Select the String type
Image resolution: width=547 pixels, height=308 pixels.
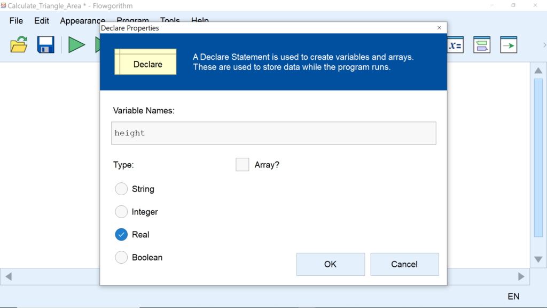pyautogui.click(x=121, y=189)
